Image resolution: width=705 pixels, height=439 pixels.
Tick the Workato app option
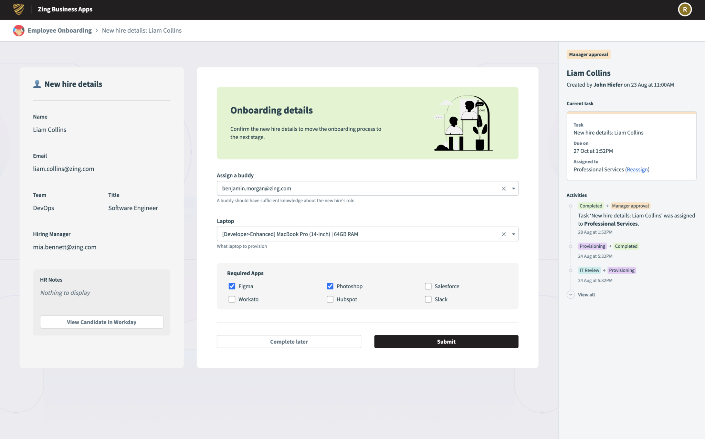point(232,299)
